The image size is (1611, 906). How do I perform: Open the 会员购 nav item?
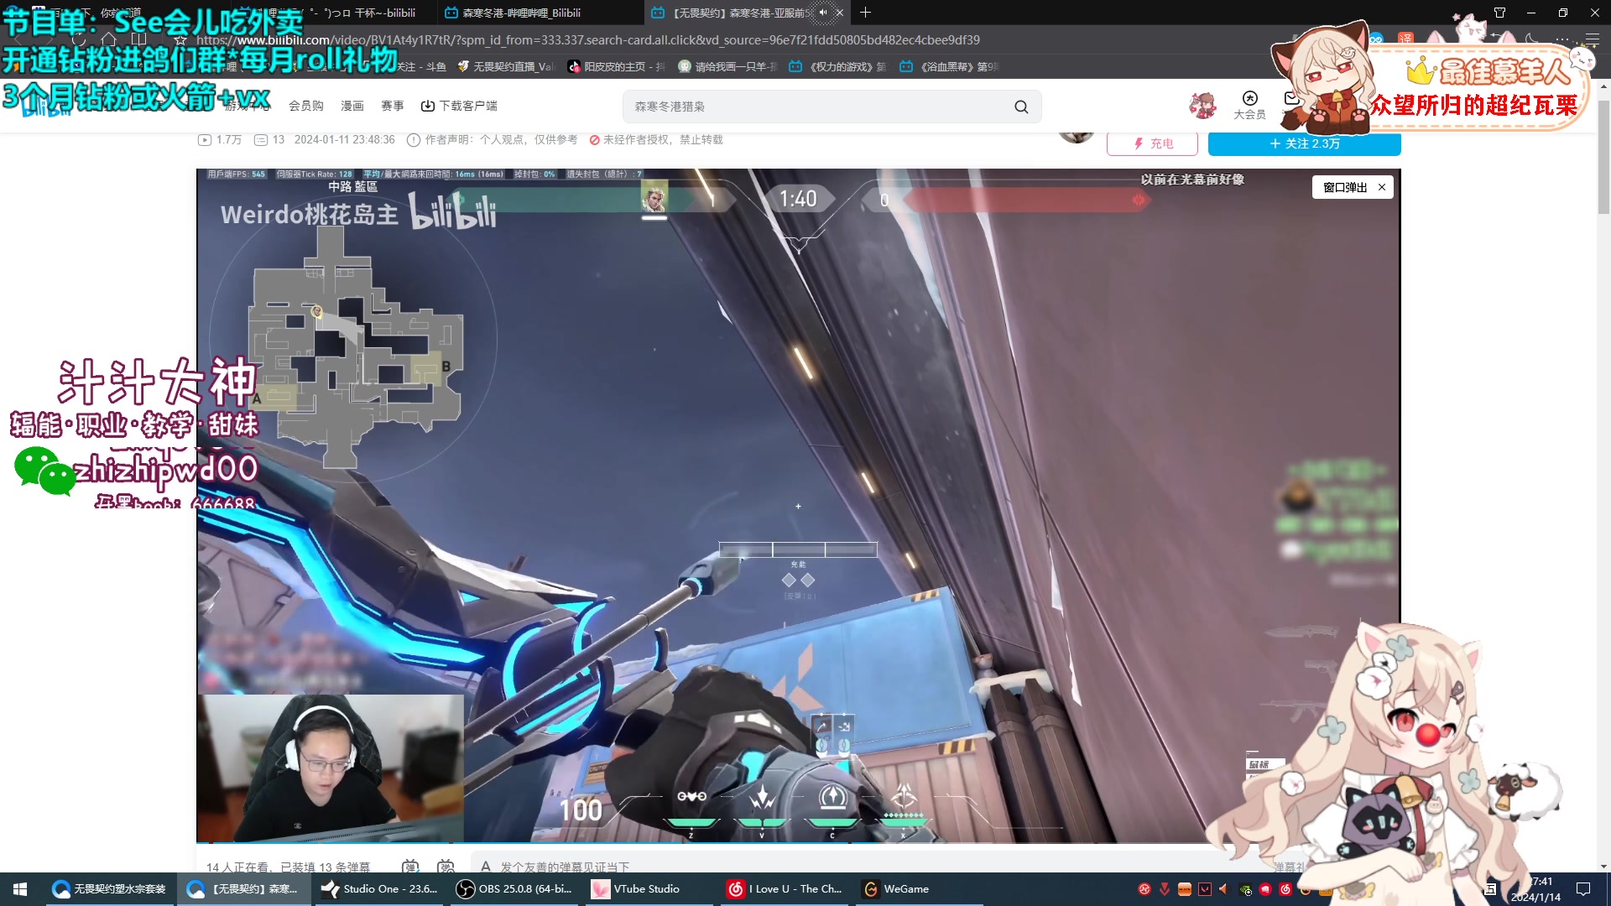(x=306, y=106)
